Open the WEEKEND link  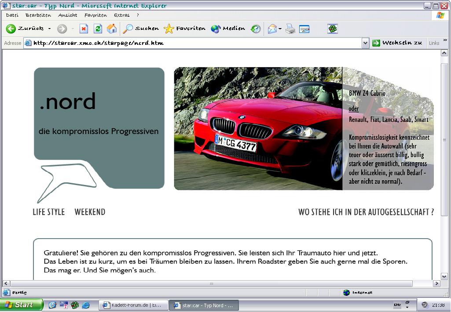[90, 212]
